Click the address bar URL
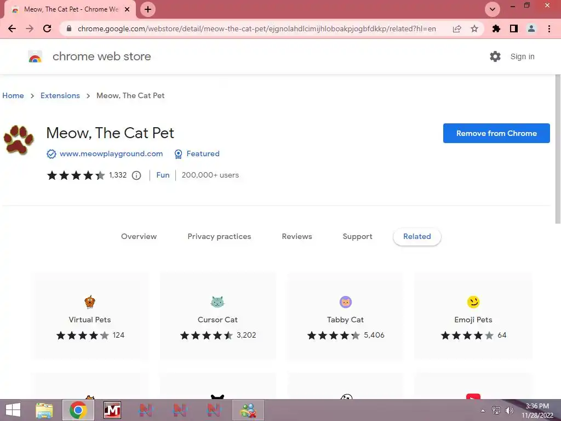Screen dimensions: 561x421 click(256, 29)
